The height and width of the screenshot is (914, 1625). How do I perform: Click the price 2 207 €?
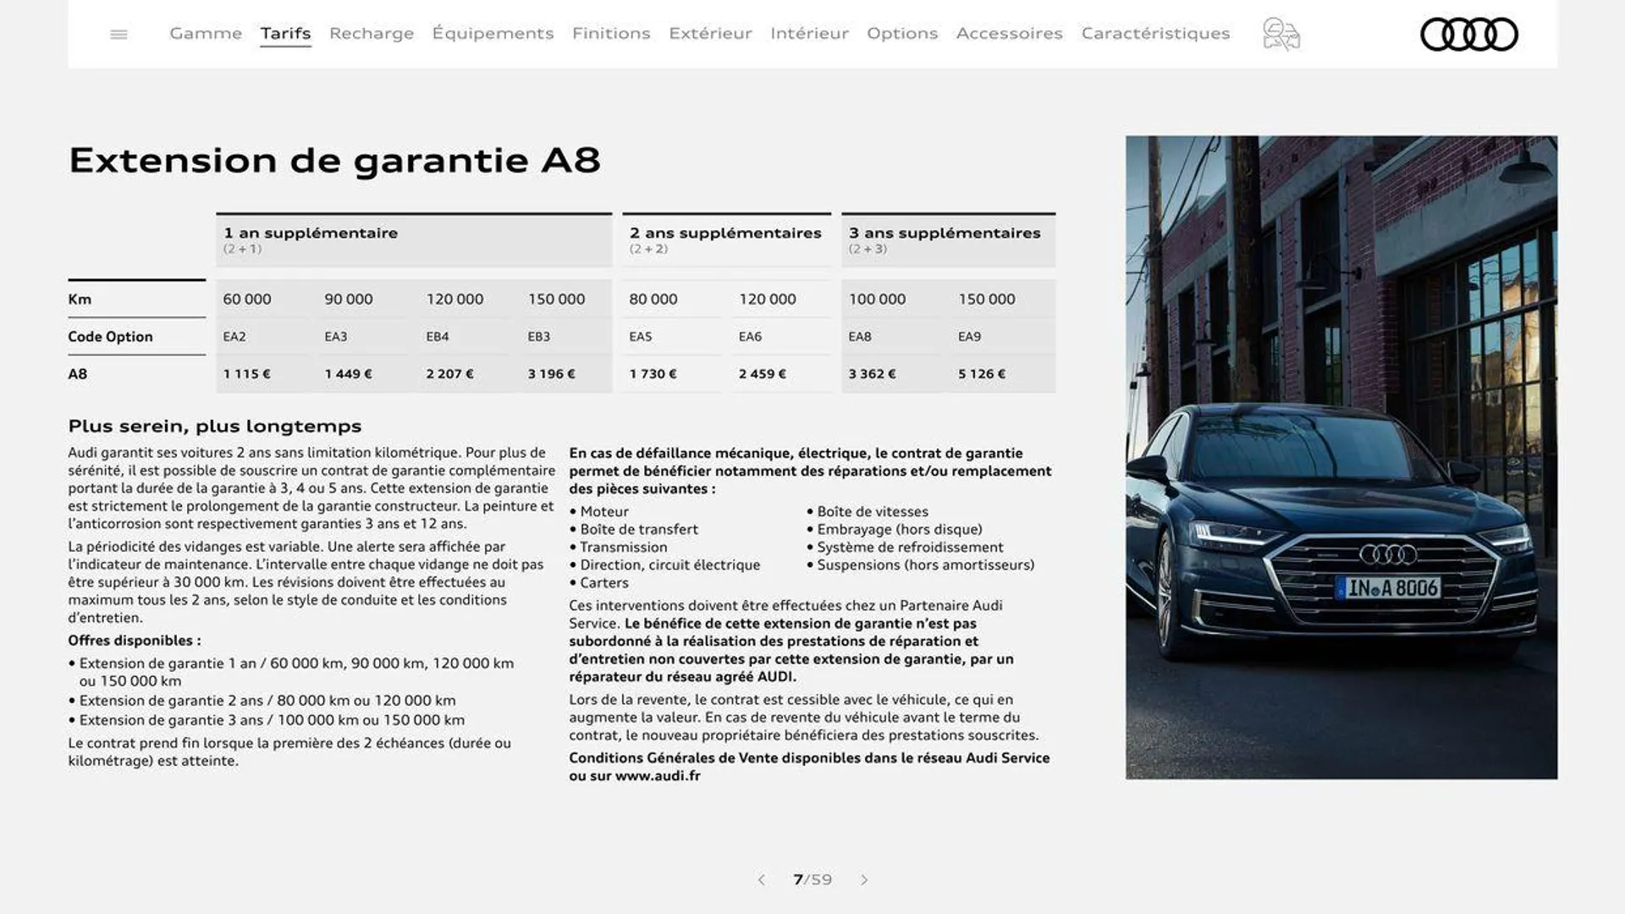[450, 374]
